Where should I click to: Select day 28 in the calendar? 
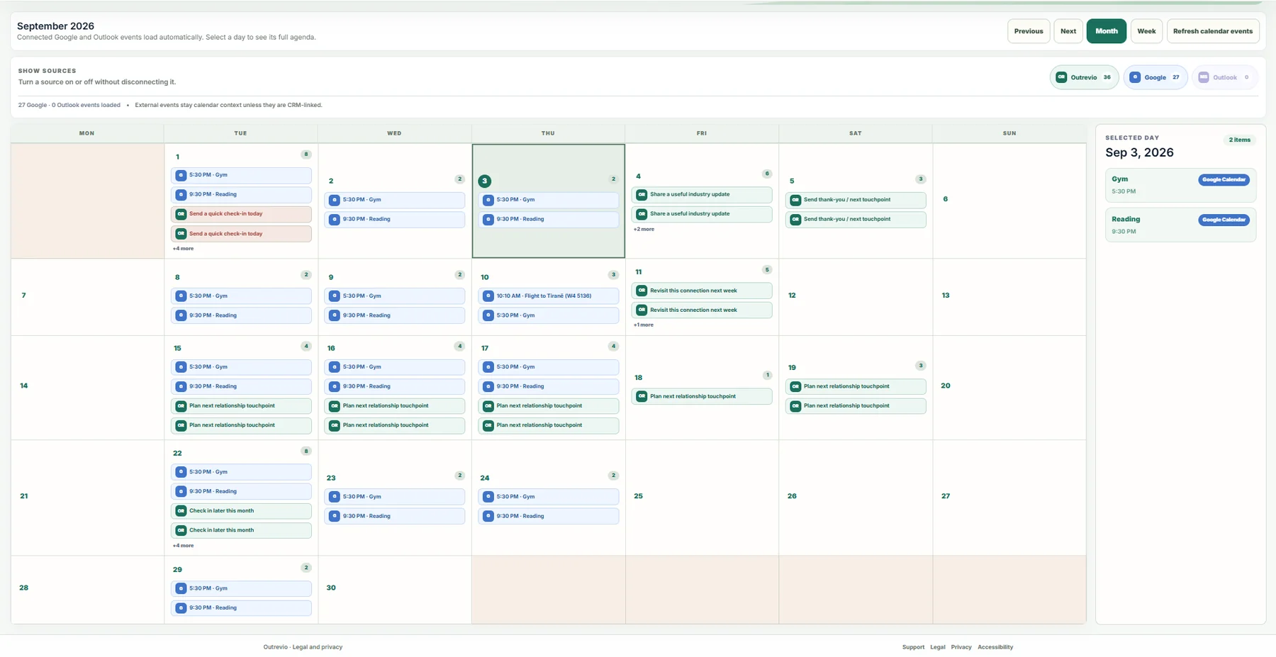point(87,590)
